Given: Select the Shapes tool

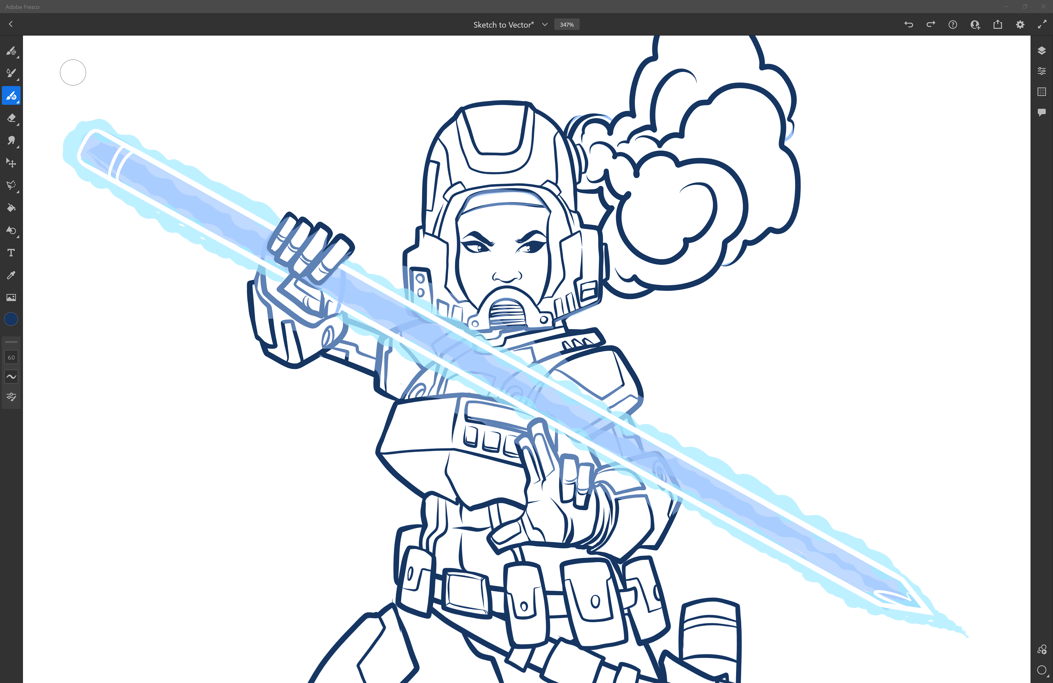Looking at the screenshot, I should [11, 230].
